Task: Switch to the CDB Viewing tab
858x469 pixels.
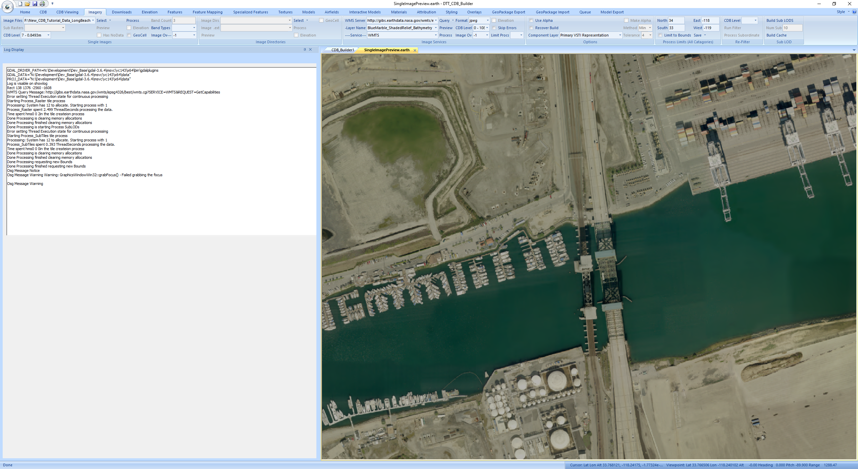Action: point(67,12)
